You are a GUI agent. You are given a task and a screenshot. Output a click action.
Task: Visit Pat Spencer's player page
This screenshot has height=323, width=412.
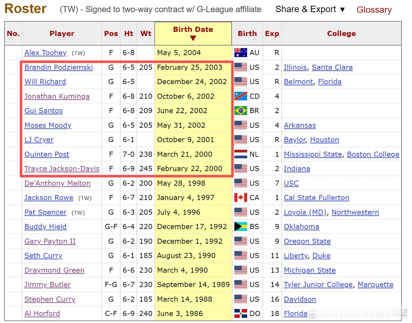click(46, 212)
